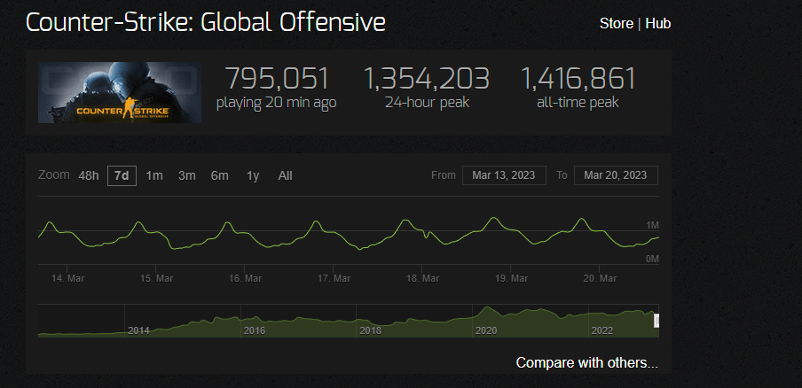
Task: Choose the 1y zoom option
Action: tap(253, 175)
